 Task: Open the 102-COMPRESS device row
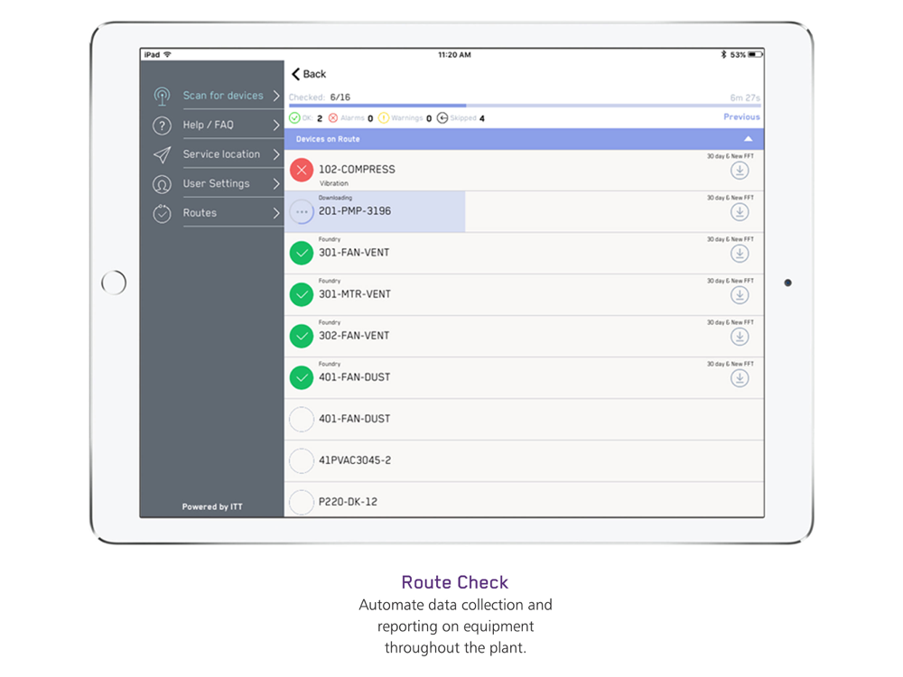524,171
